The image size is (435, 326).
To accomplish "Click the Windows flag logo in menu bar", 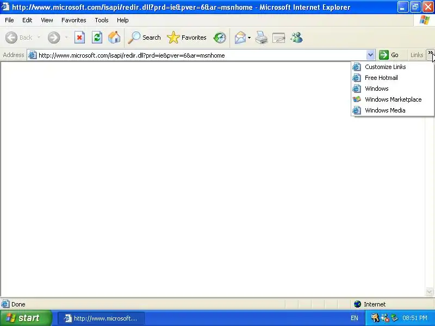I will (x=425, y=20).
